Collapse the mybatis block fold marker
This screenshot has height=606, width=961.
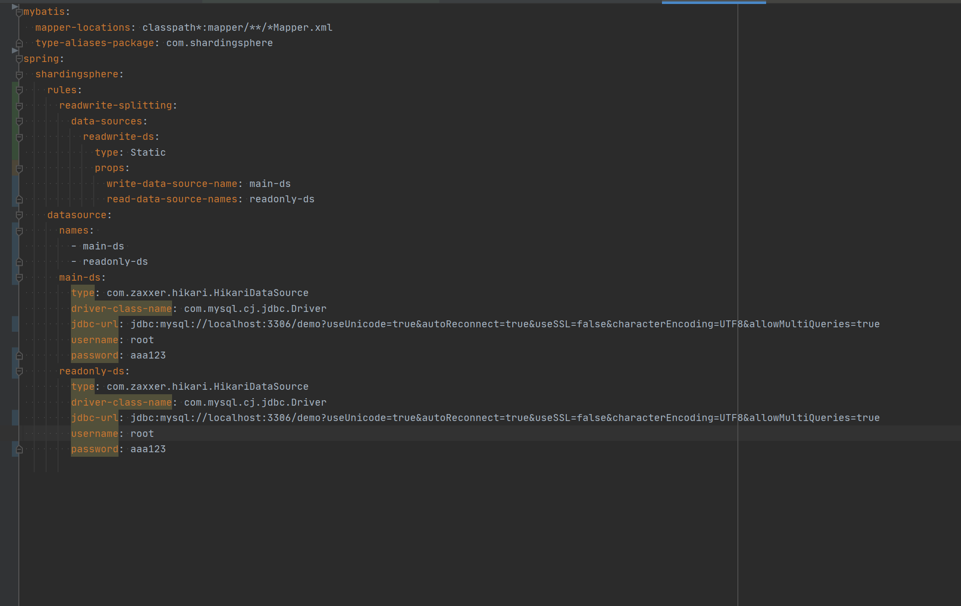(19, 12)
